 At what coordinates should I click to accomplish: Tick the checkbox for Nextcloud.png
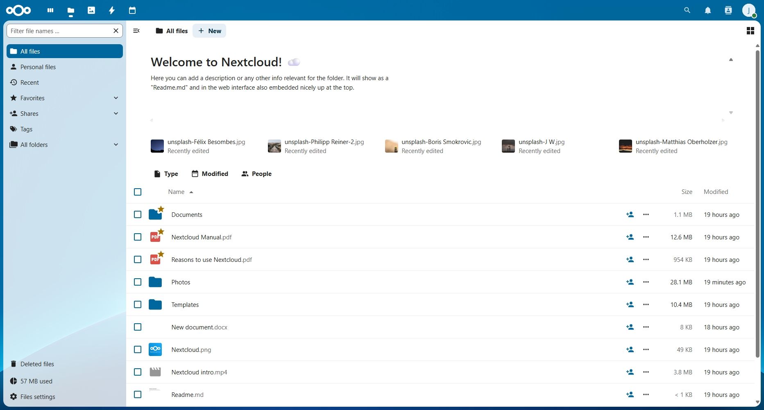pyautogui.click(x=138, y=349)
